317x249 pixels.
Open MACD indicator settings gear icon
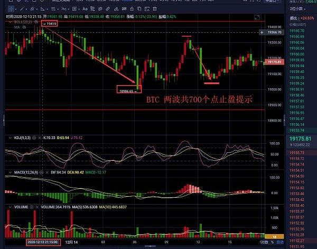(x=41, y=173)
